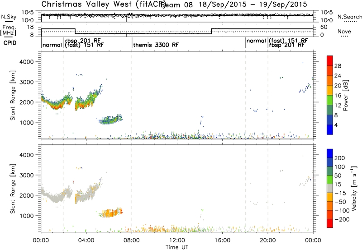The width and height of the screenshot is (362, 250).
Task: Click the "16:00" time tick label
Action: pyautogui.click(x=222, y=240)
